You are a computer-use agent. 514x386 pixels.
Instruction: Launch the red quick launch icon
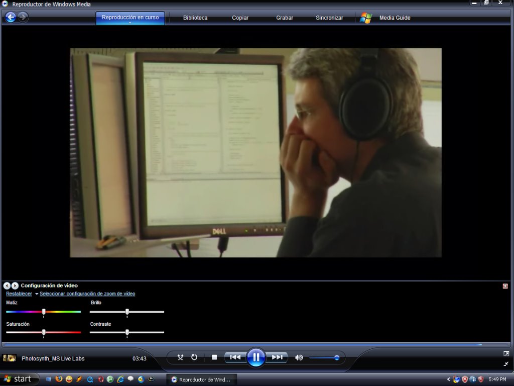coord(100,379)
